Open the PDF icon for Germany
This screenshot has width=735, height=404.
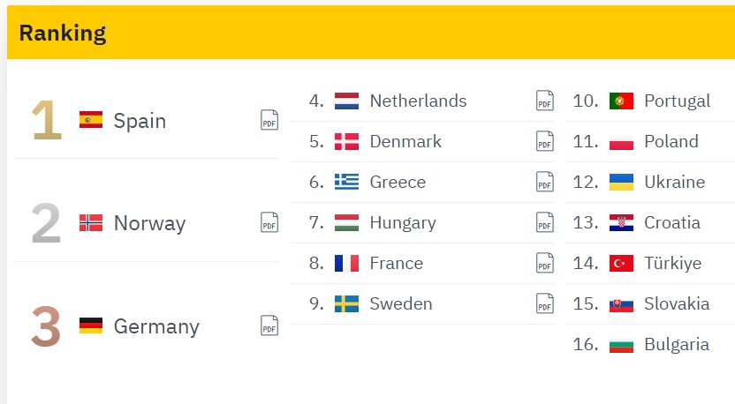click(x=269, y=325)
